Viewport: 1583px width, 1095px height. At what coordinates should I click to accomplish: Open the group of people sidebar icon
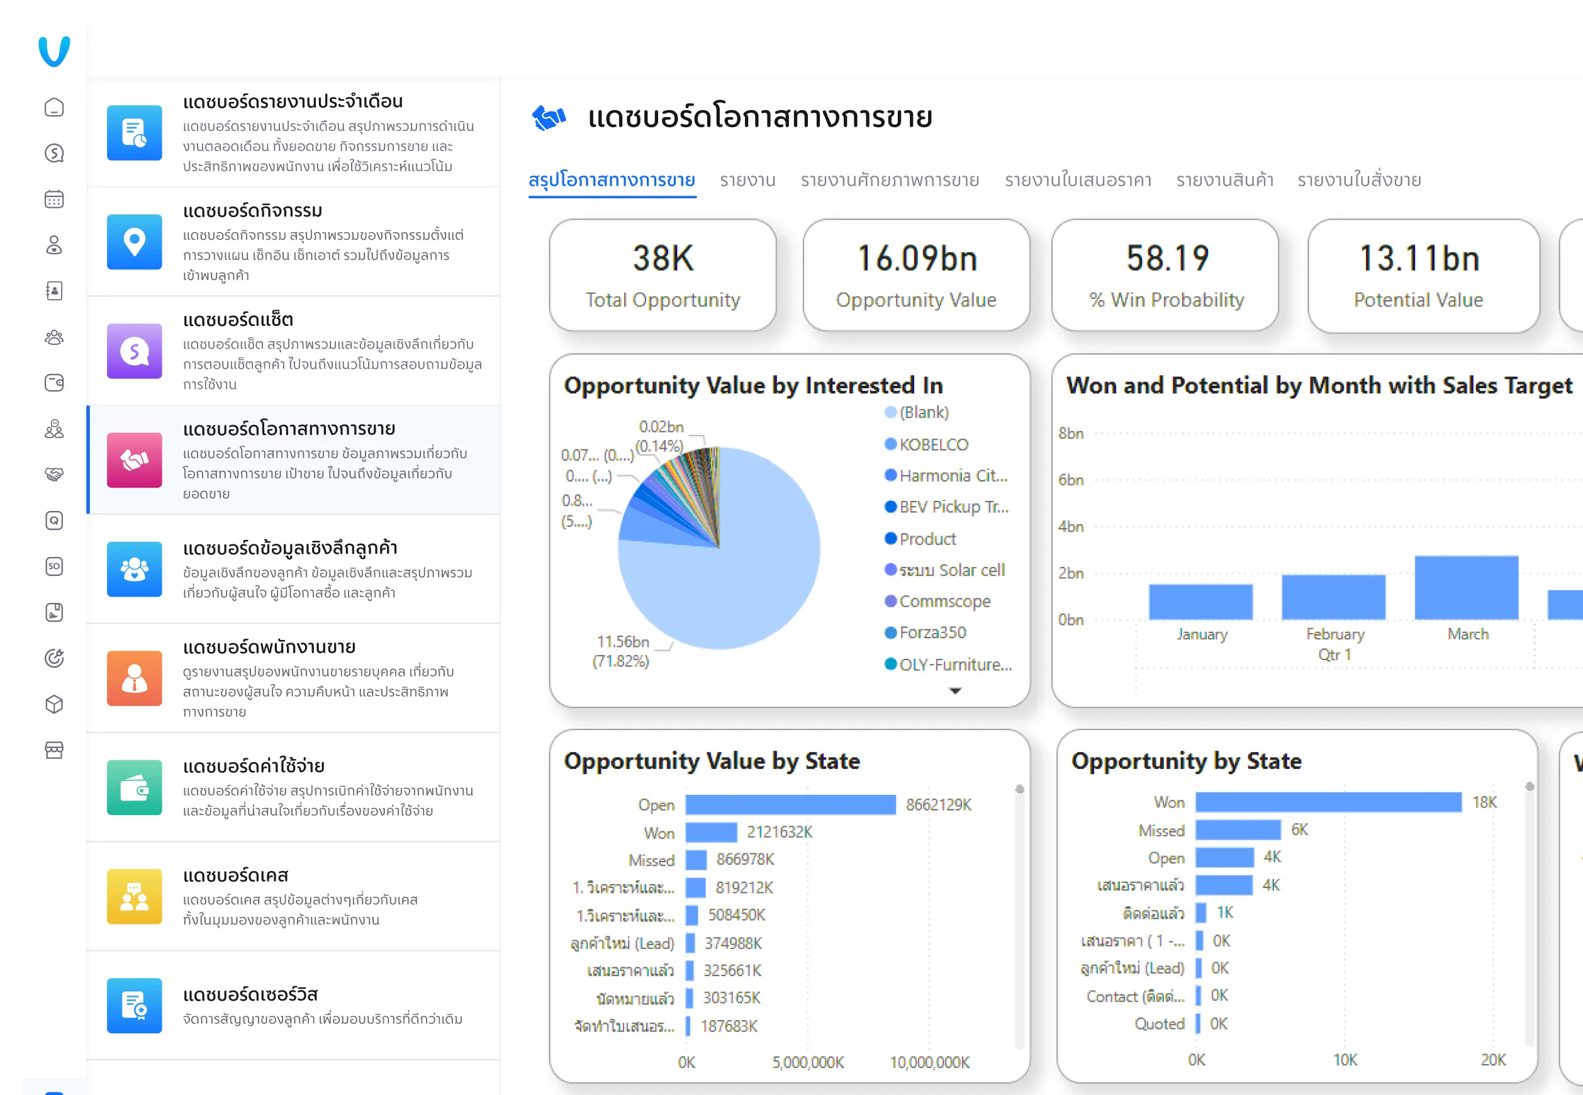[x=54, y=337]
